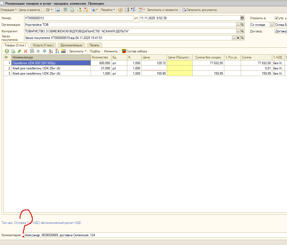This screenshot has height=245, width=287.
Task: Open the help question mark icon
Action: click(120, 10)
